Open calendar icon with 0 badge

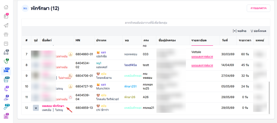(6, 16)
